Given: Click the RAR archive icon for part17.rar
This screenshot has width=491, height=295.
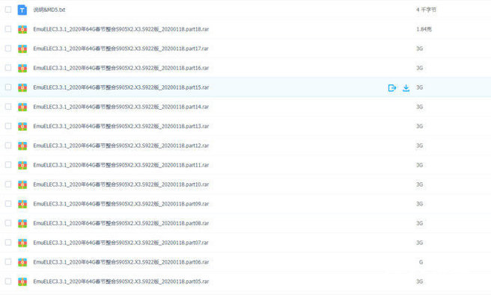Looking at the screenshot, I should (x=22, y=49).
